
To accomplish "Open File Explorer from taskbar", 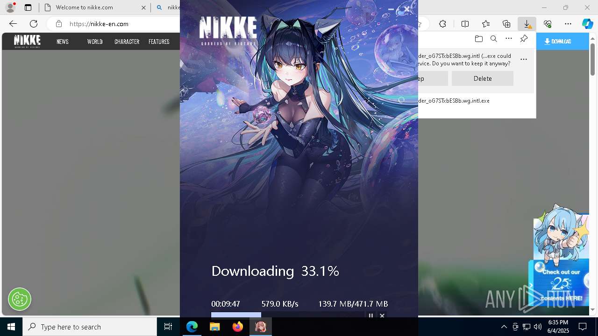I will [215, 327].
